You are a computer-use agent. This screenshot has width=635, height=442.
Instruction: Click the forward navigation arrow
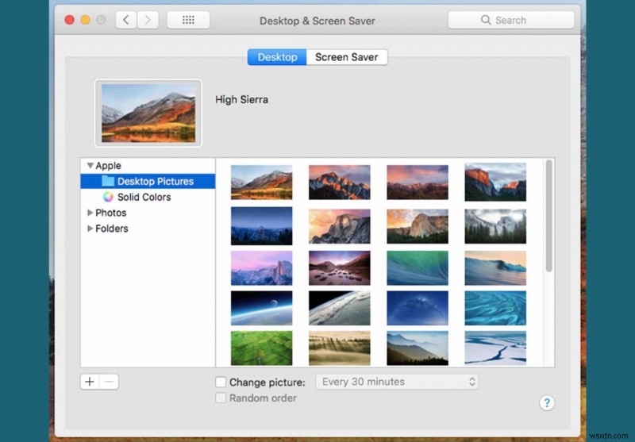148,20
